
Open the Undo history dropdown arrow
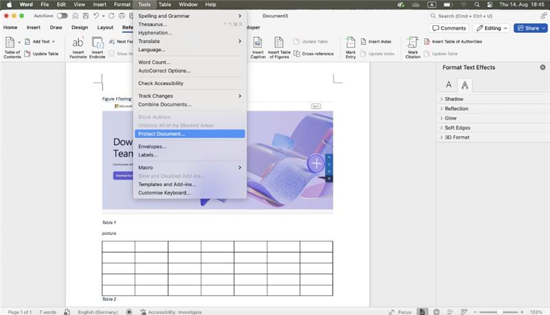click(103, 16)
